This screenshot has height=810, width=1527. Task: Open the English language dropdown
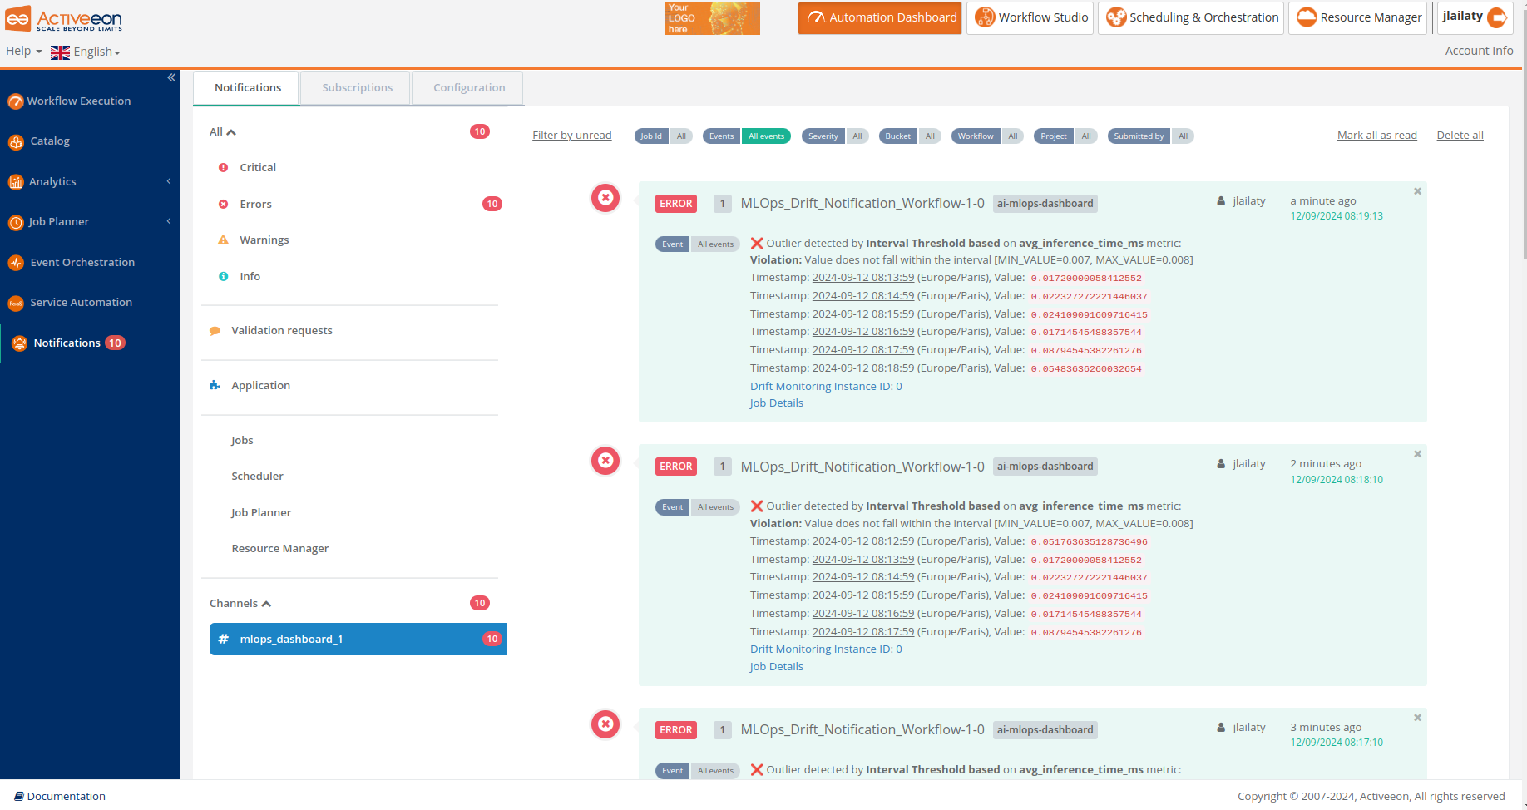(86, 52)
